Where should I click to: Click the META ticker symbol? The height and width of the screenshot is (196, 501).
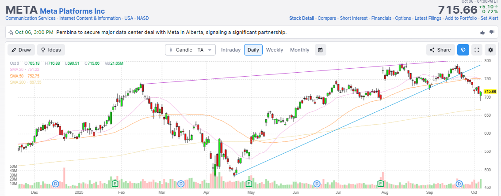[x=21, y=9]
